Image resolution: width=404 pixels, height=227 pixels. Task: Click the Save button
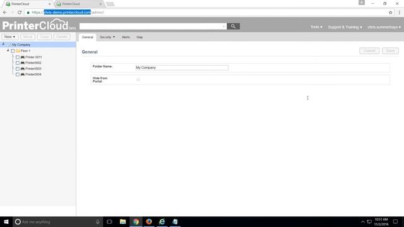[390, 50]
